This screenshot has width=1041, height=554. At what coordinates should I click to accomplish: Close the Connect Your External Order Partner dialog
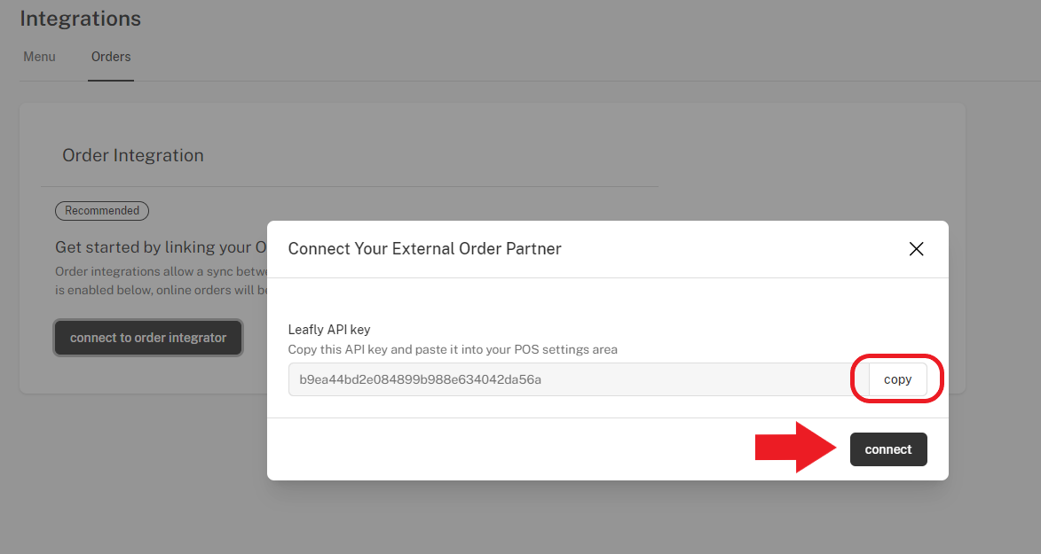tap(916, 249)
